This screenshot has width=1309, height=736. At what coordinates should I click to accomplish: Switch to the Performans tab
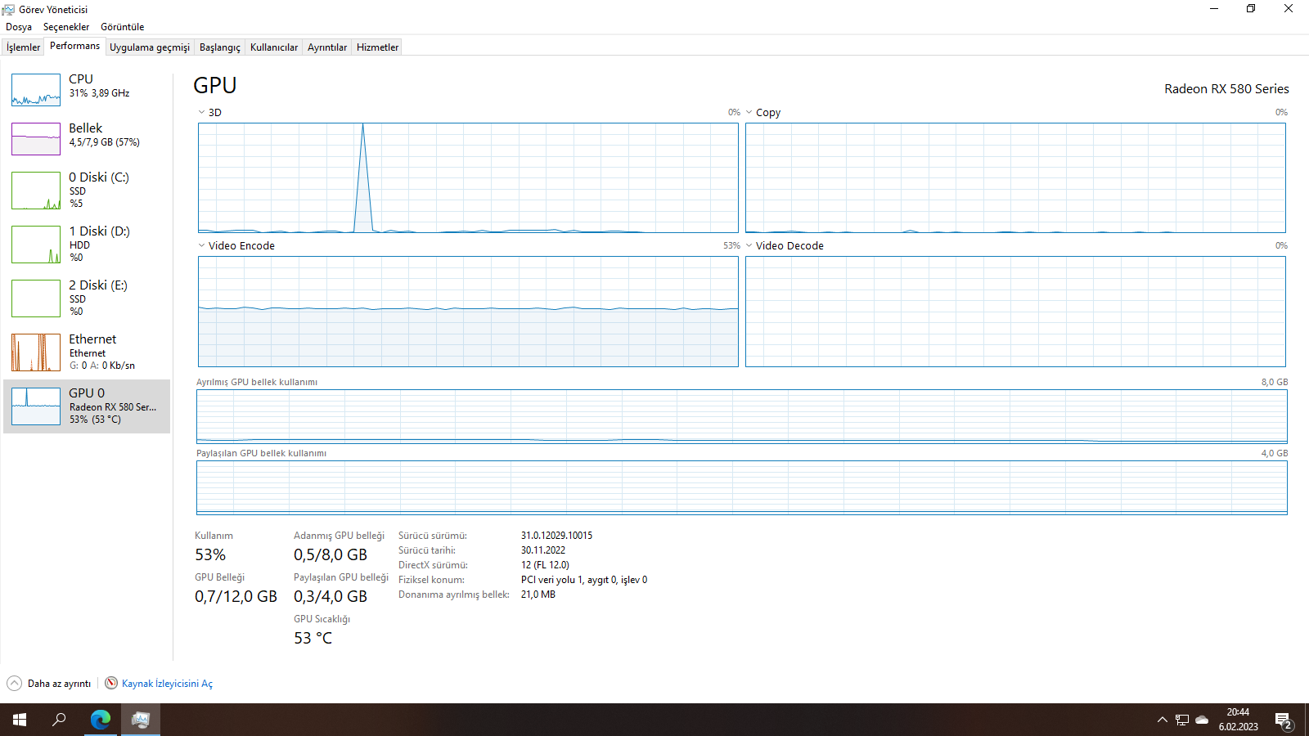point(74,46)
